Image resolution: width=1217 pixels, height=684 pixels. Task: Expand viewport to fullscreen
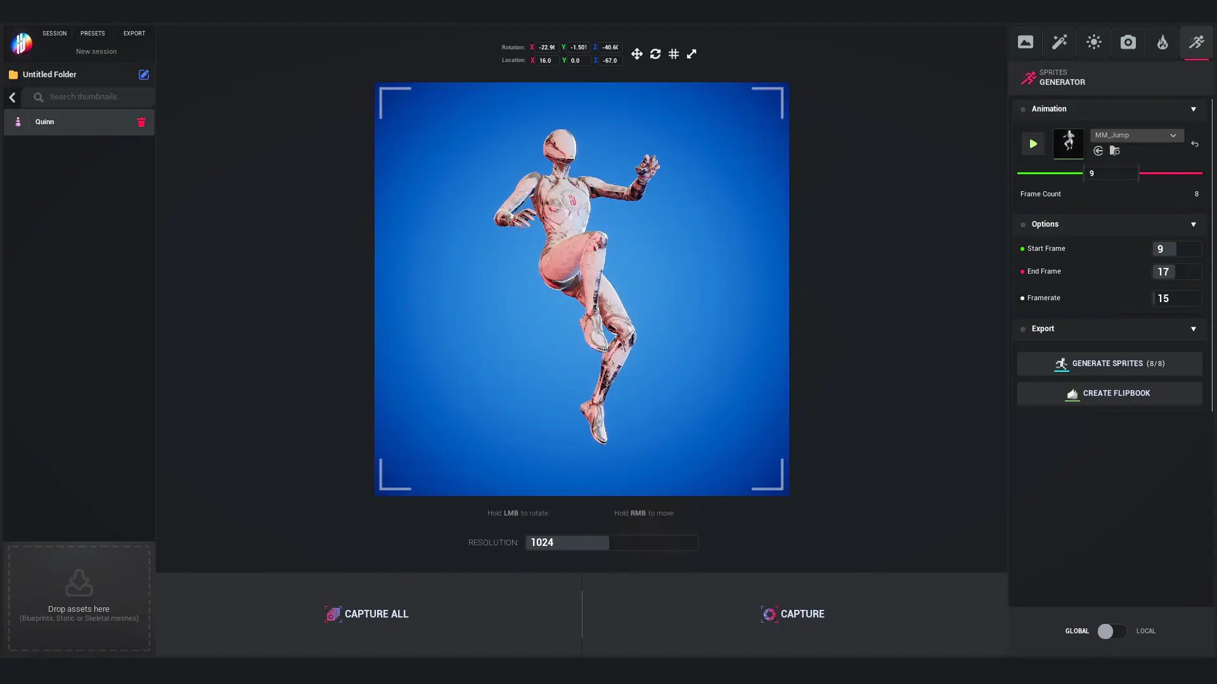(x=692, y=54)
